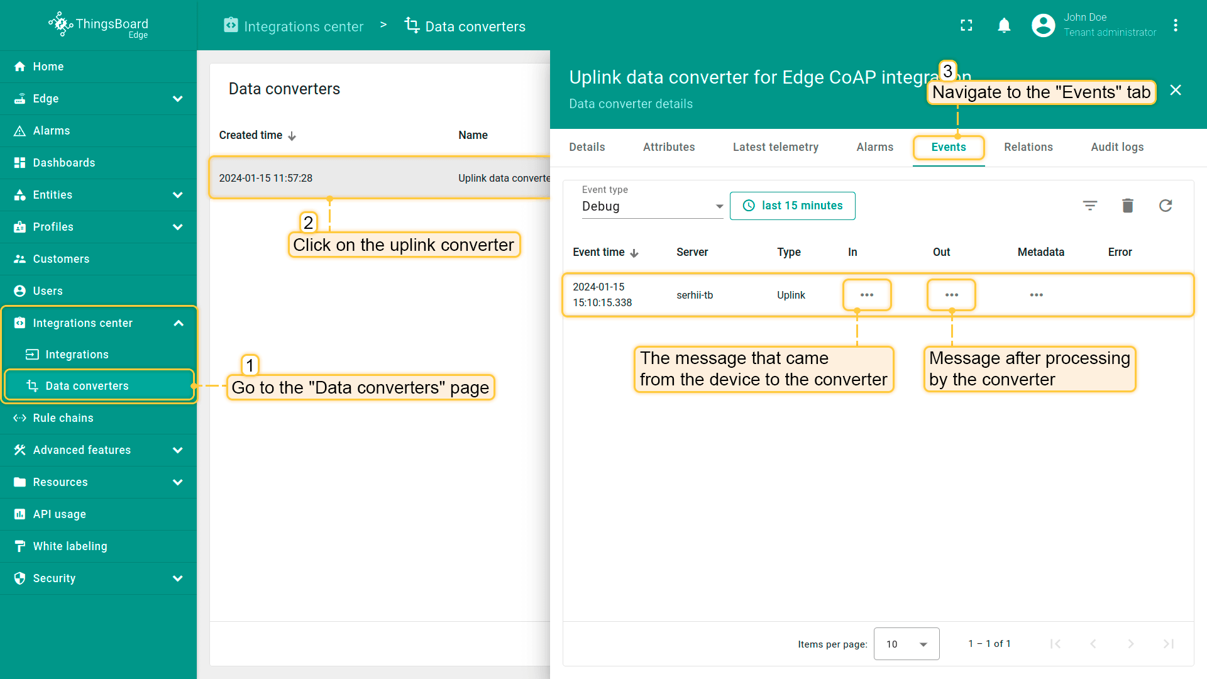Viewport: 1207px width, 679px height.
Task: Click the Metadata column header
Action: point(1041,252)
